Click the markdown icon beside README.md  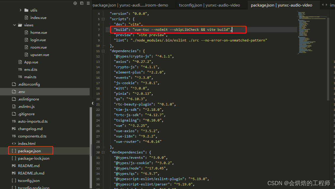coord(14,166)
